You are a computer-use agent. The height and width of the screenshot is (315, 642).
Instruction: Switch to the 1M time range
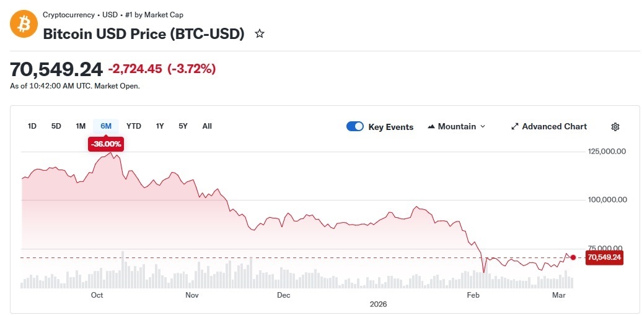coord(81,126)
